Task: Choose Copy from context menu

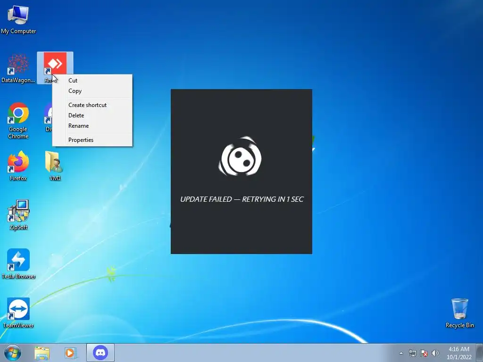Action: coord(92,91)
